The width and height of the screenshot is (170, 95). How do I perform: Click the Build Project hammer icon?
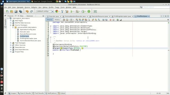click(x=62, y=11)
